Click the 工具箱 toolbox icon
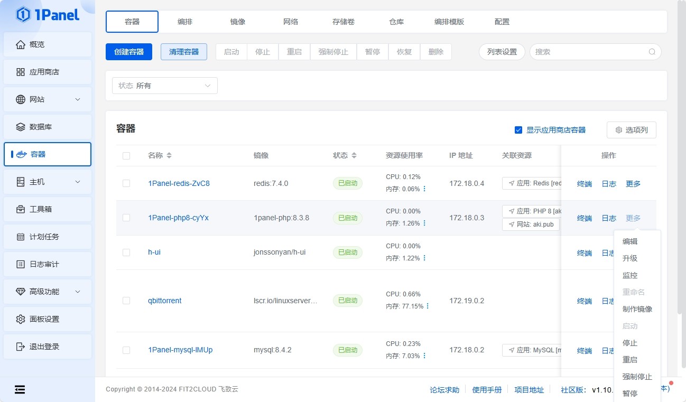 coord(21,209)
